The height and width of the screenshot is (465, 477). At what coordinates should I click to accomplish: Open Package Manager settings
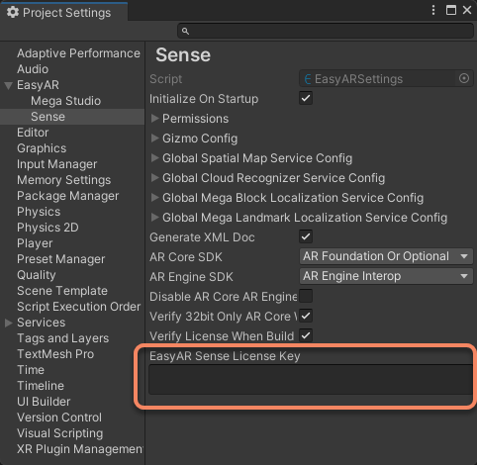(68, 196)
